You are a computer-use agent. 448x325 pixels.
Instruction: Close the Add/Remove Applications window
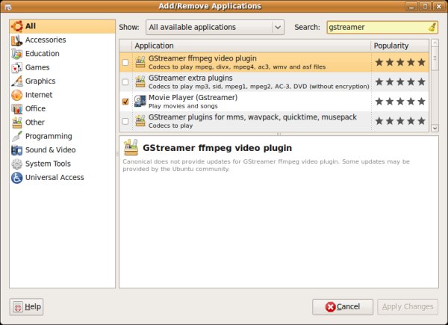click(x=438, y=6)
